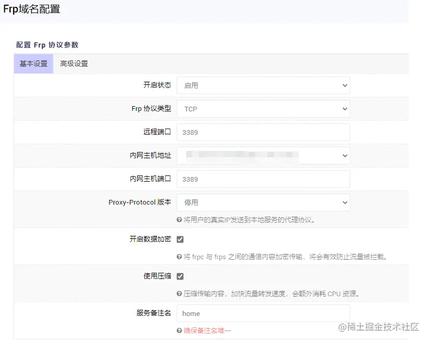The width and height of the screenshot is (429, 342).
Task: Click the Proxy-Protocol 版本 label
Action: pos(140,202)
